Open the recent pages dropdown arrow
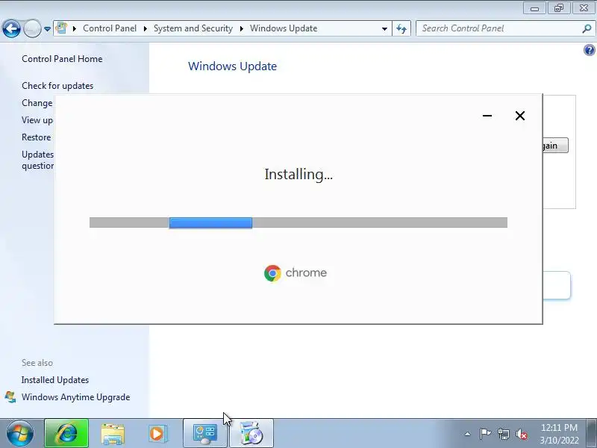The height and width of the screenshot is (448, 597). pos(47,29)
